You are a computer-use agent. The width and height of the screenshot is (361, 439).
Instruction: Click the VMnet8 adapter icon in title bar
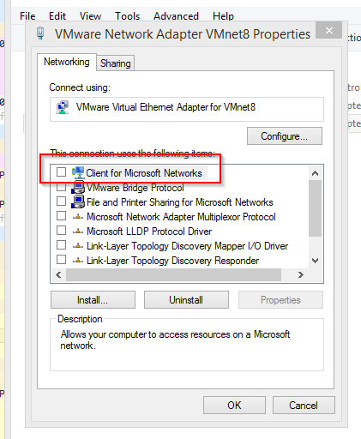[x=40, y=33]
